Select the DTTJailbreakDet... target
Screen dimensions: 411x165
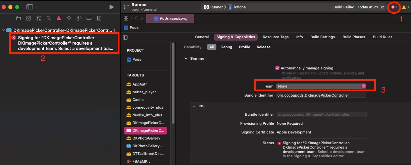click(146, 154)
